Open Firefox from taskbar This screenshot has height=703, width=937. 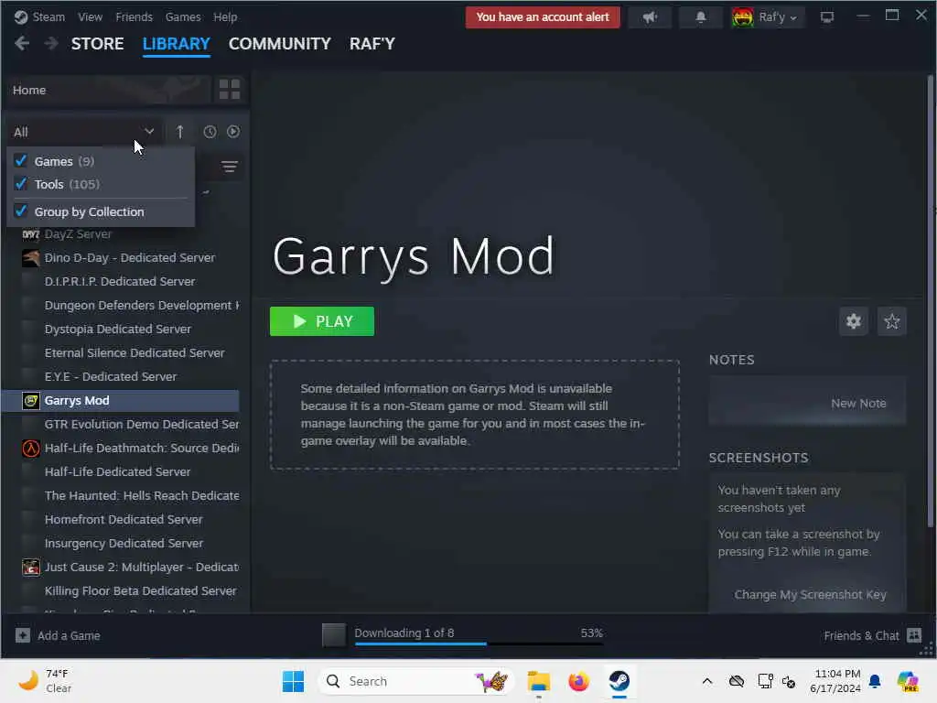pyautogui.click(x=578, y=681)
